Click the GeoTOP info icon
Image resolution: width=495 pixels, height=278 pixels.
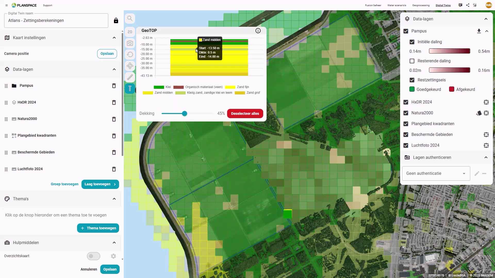258,31
